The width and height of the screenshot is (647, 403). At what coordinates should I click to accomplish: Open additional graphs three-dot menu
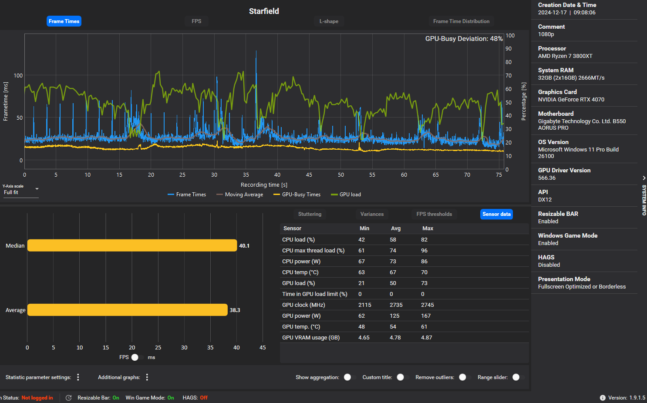(x=147, y=377)
